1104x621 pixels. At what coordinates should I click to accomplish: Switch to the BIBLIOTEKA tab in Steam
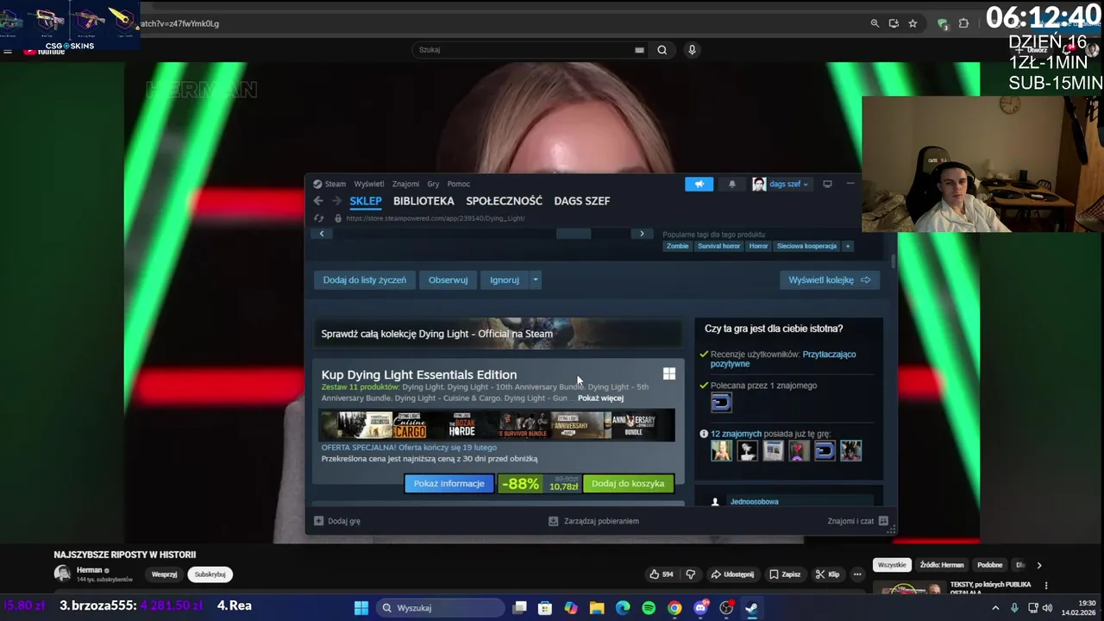(423, 201)
